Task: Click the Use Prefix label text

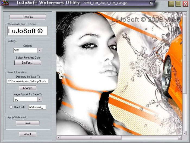Action: pyautogui.click(x=20, y=107)
